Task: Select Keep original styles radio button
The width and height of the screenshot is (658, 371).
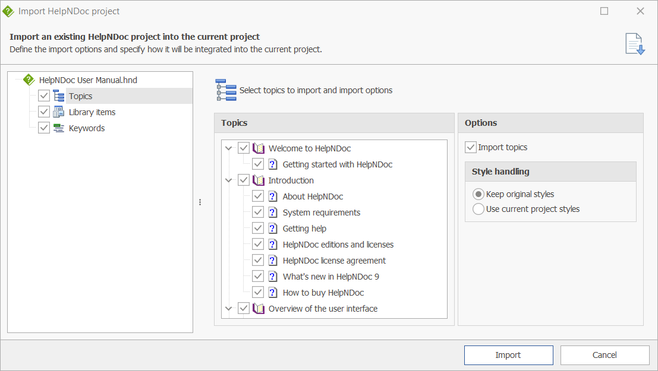Action: pos(478,194)
